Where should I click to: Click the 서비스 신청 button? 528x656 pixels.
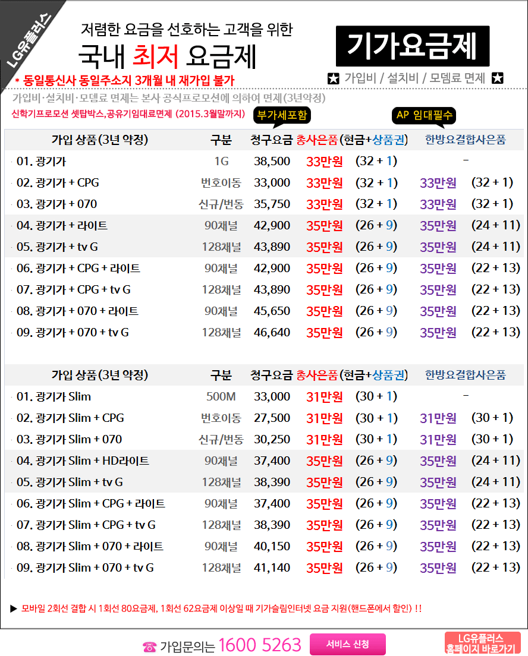click(x=347, y=644)
